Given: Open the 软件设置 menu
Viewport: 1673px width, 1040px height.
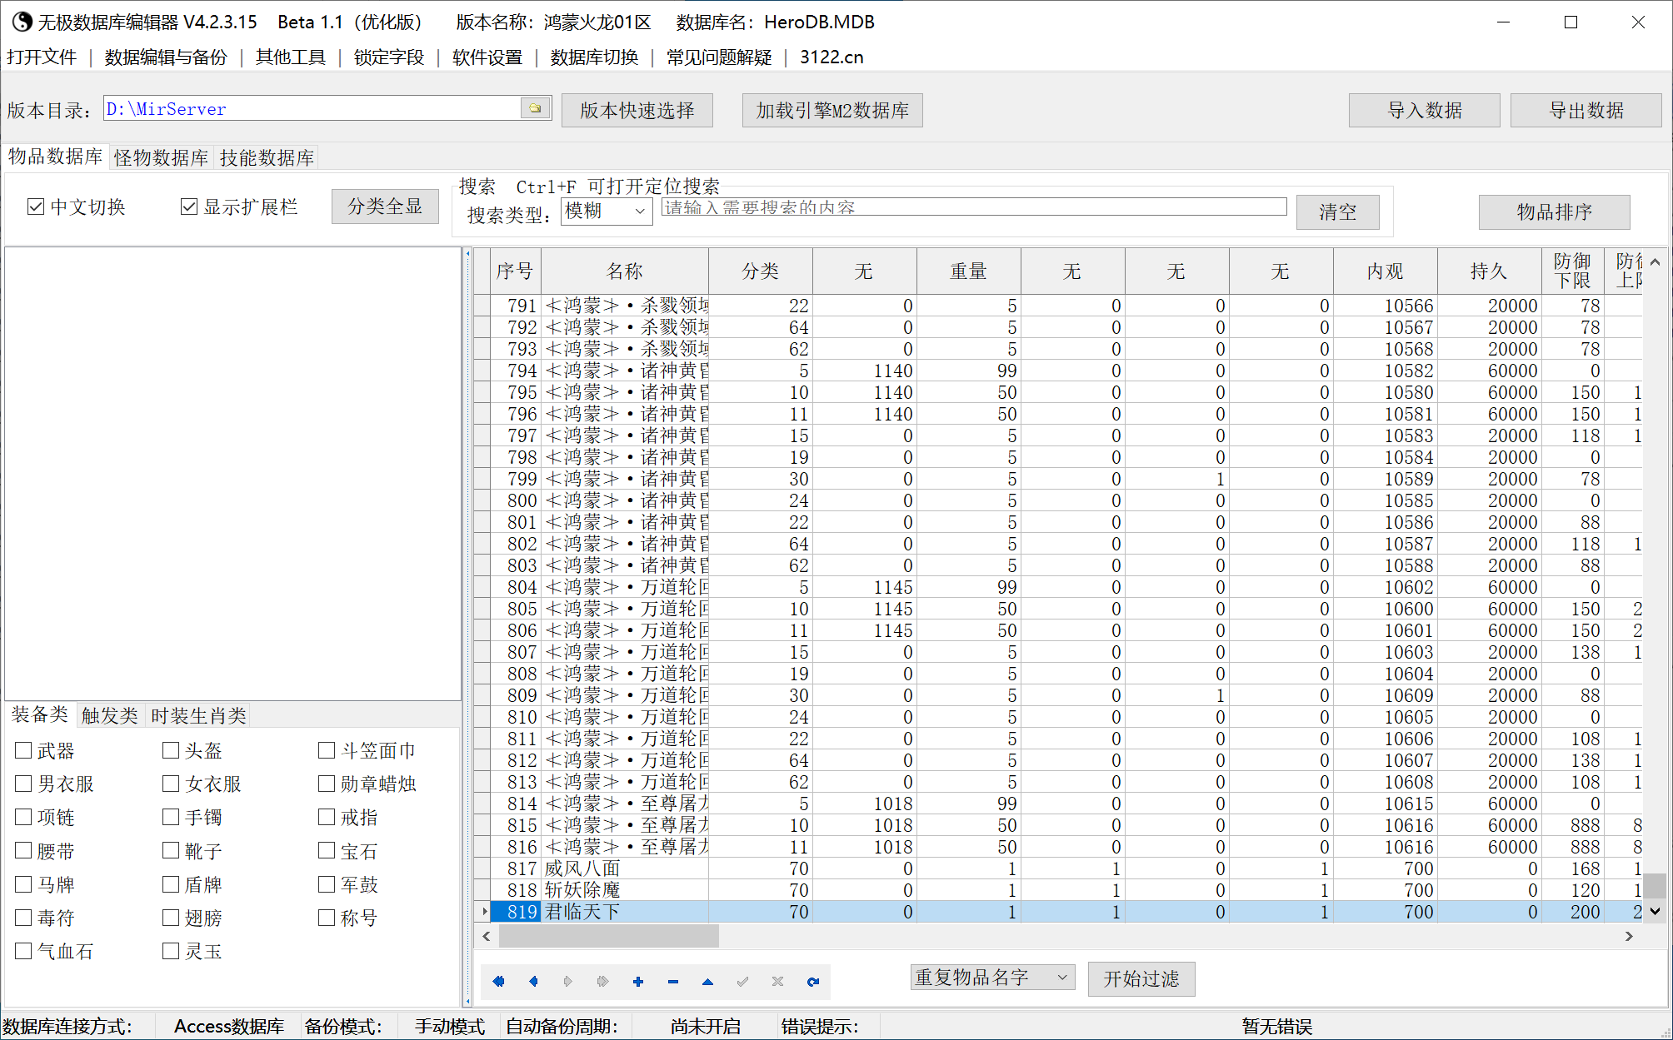Looking at the screenshot, I should [x=487, y=57].
